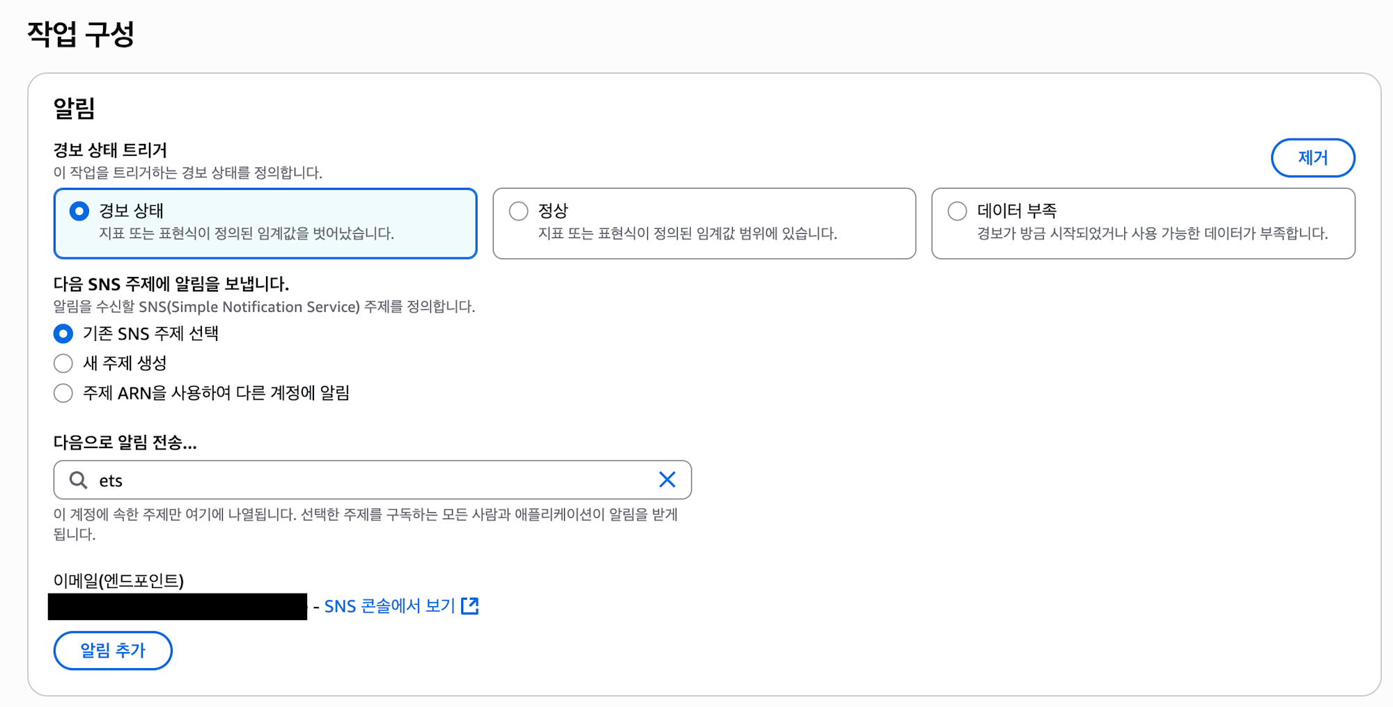Clear the SNS topic search field with X
This screenshot has height=707, width=1393.
(x=667, y=479)
